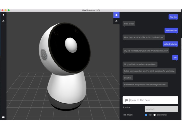Minimize the Jibo Simulator window
This screenshot has height=129, width=182.
pyautogui.click(x=5, y=10)
